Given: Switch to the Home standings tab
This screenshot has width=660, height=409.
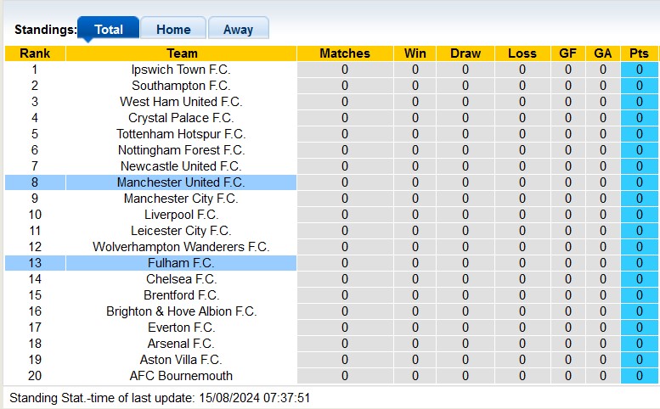Looking at the screenshot, I should [172, 29].
